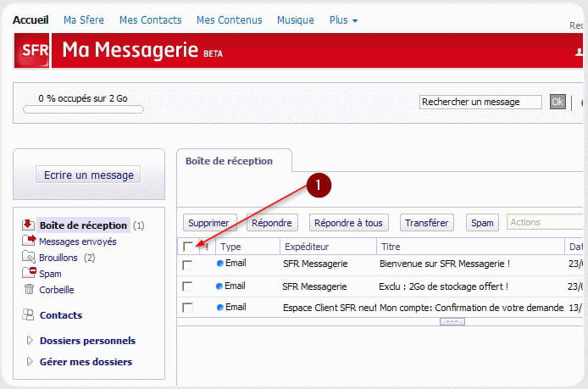Open Brouillons folder link

[x=58, y=258]
